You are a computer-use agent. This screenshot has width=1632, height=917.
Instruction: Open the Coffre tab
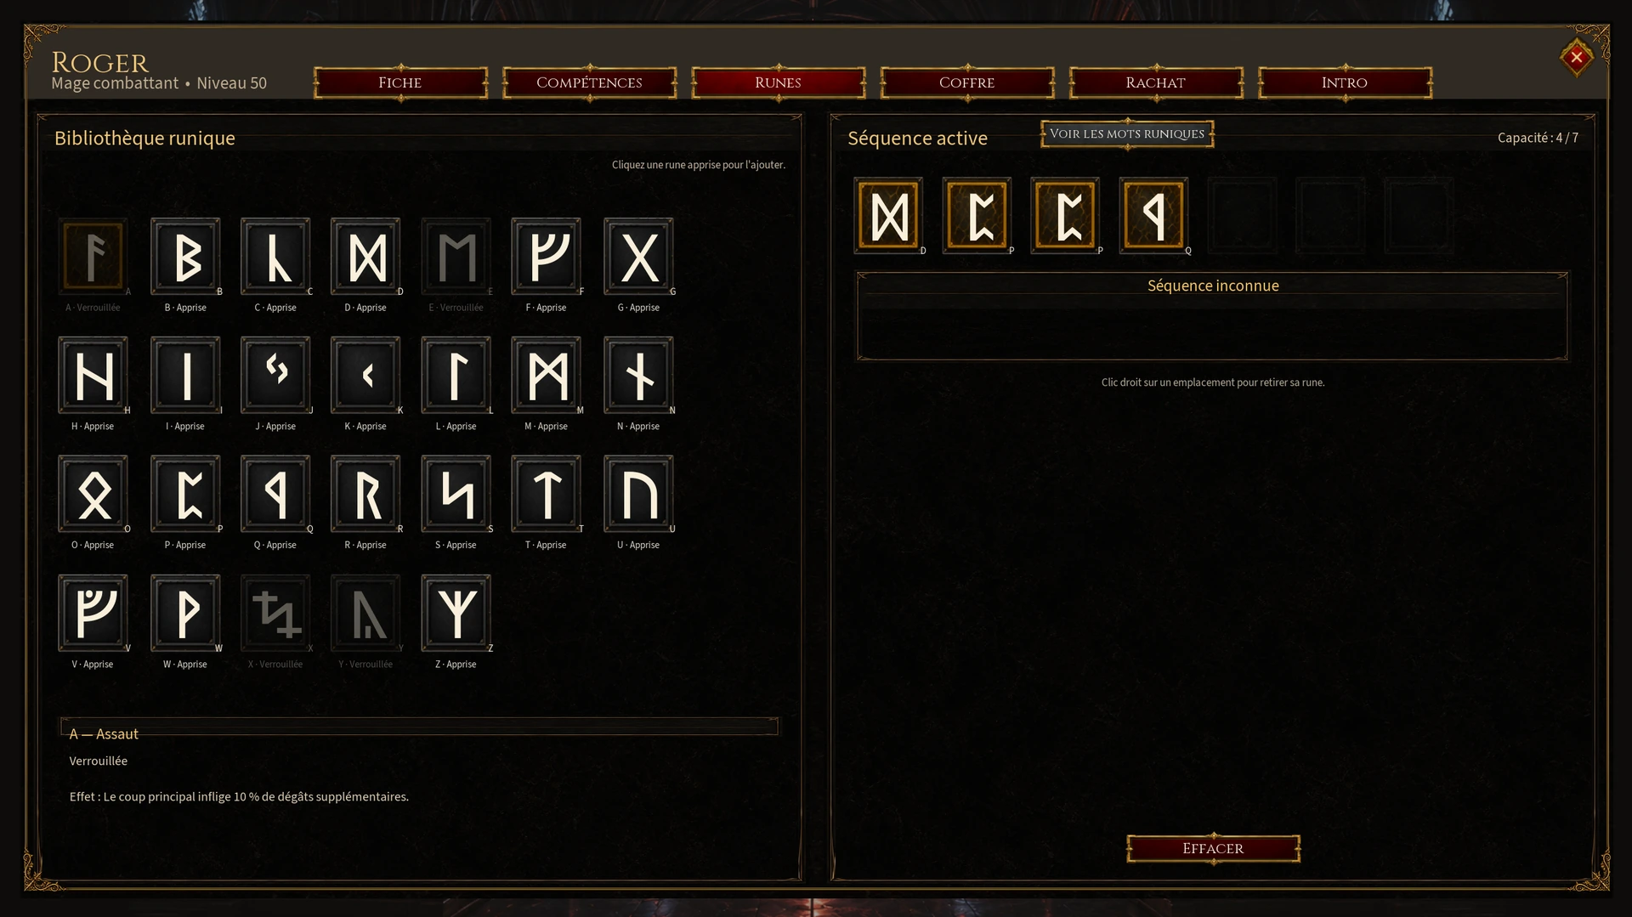tap(966, 82)
